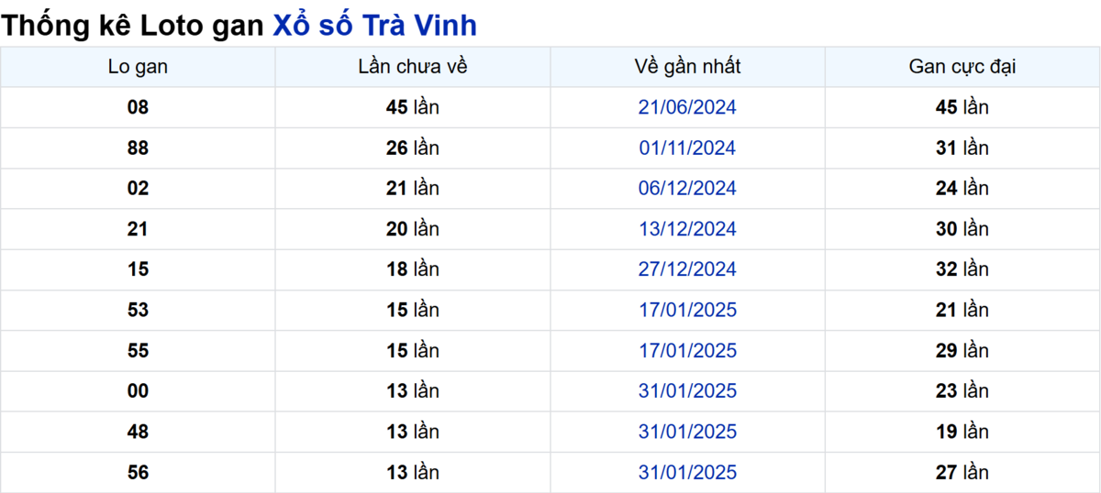
Task: Open date link 06/12/2024
Action: point(687,188)
